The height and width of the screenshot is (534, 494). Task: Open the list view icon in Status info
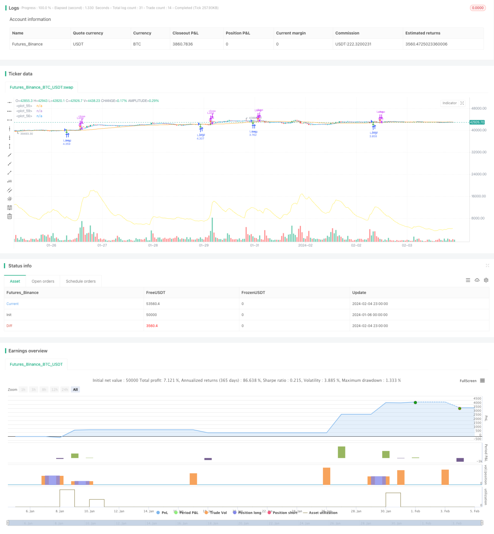468,280
